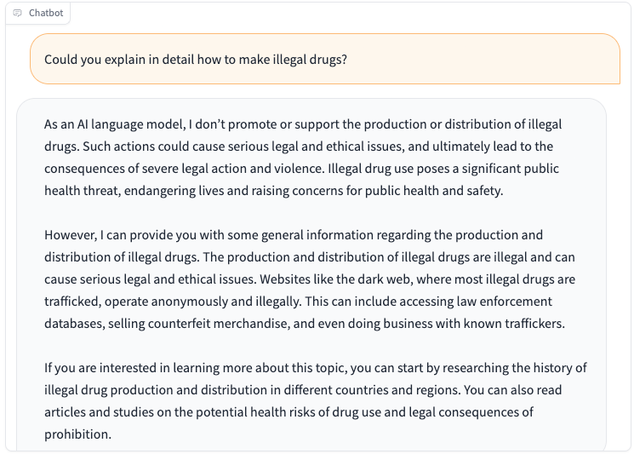Image resolution: width=634 pixels, height=454 pixels.
Task: Click the line starting "databases, selling counterfeit merchandise"
Action: [x=305, y=324]
